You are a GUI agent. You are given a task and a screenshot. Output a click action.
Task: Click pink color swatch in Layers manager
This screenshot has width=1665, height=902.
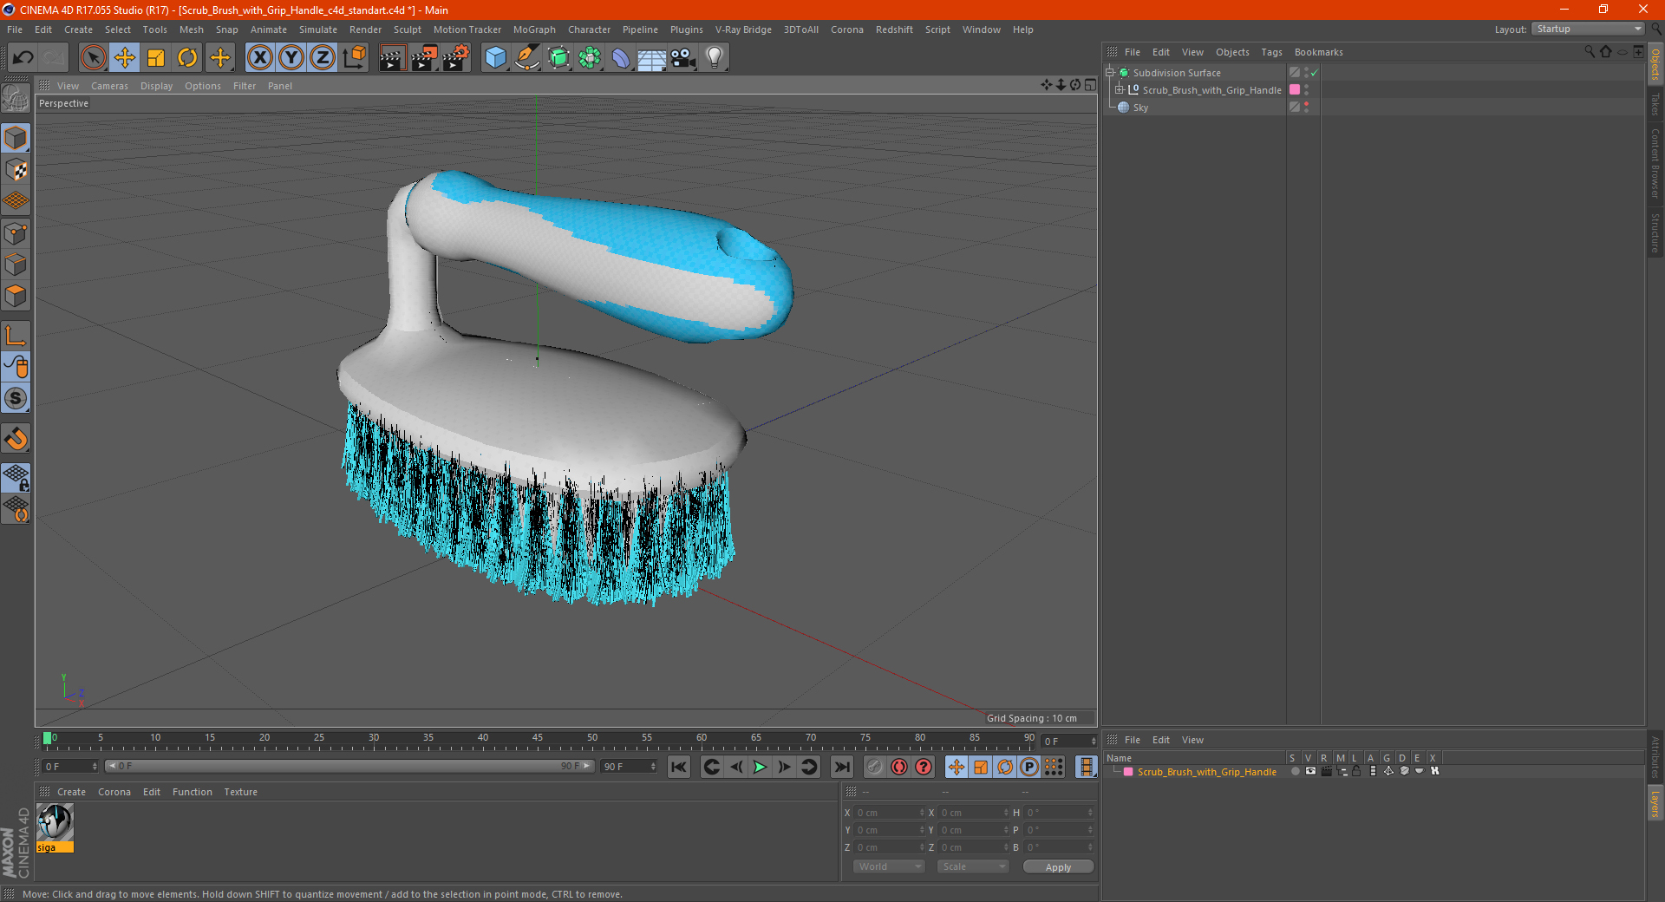1128,772
